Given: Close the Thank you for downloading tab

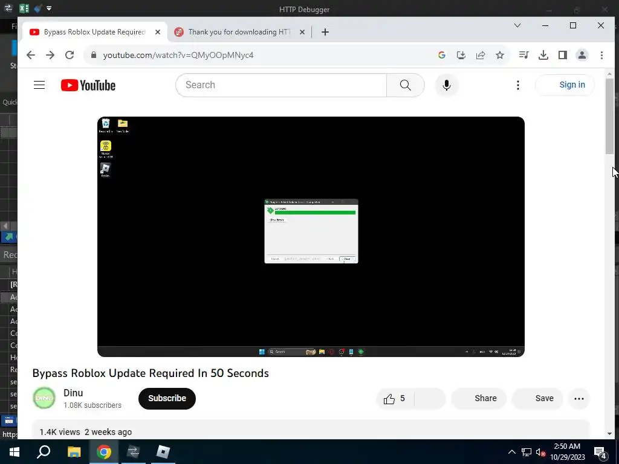Looking at the screenshot, I should point(302,32).
